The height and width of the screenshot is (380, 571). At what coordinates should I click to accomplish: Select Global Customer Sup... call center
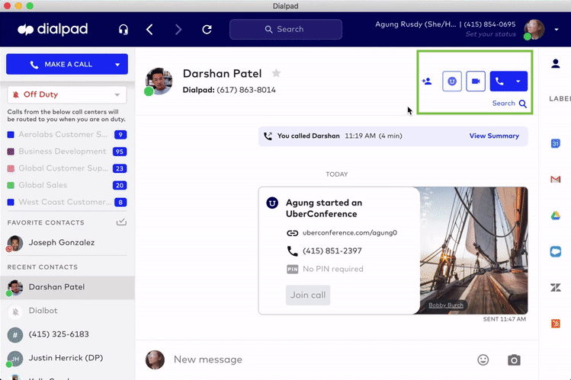[67, 168]
